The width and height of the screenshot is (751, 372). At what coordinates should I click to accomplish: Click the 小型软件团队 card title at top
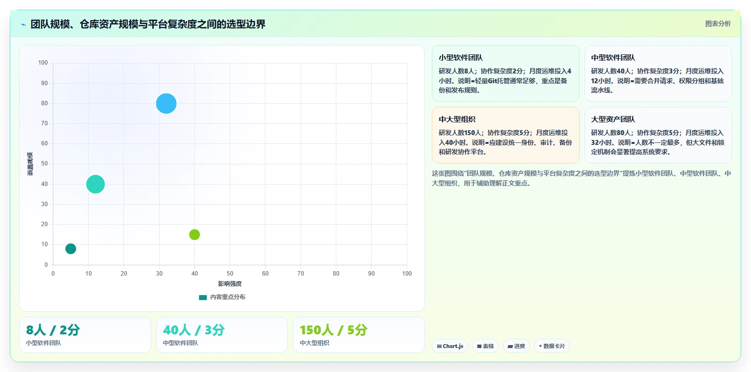point(461,58)
